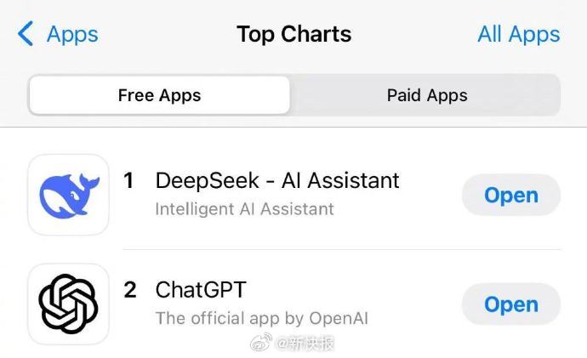Click the whale tail on the DeepSeek icon
Viewport: 587px width, 358px height.
tap(90, 181)
